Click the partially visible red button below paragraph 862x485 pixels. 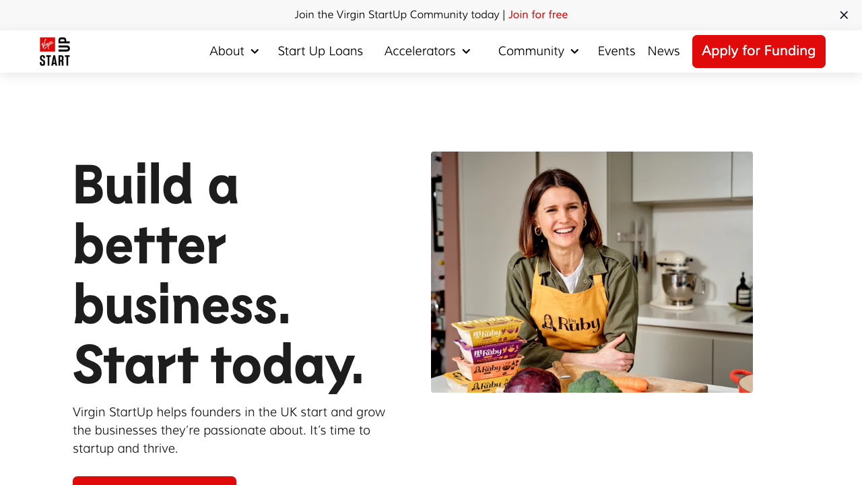coord(154,480)
